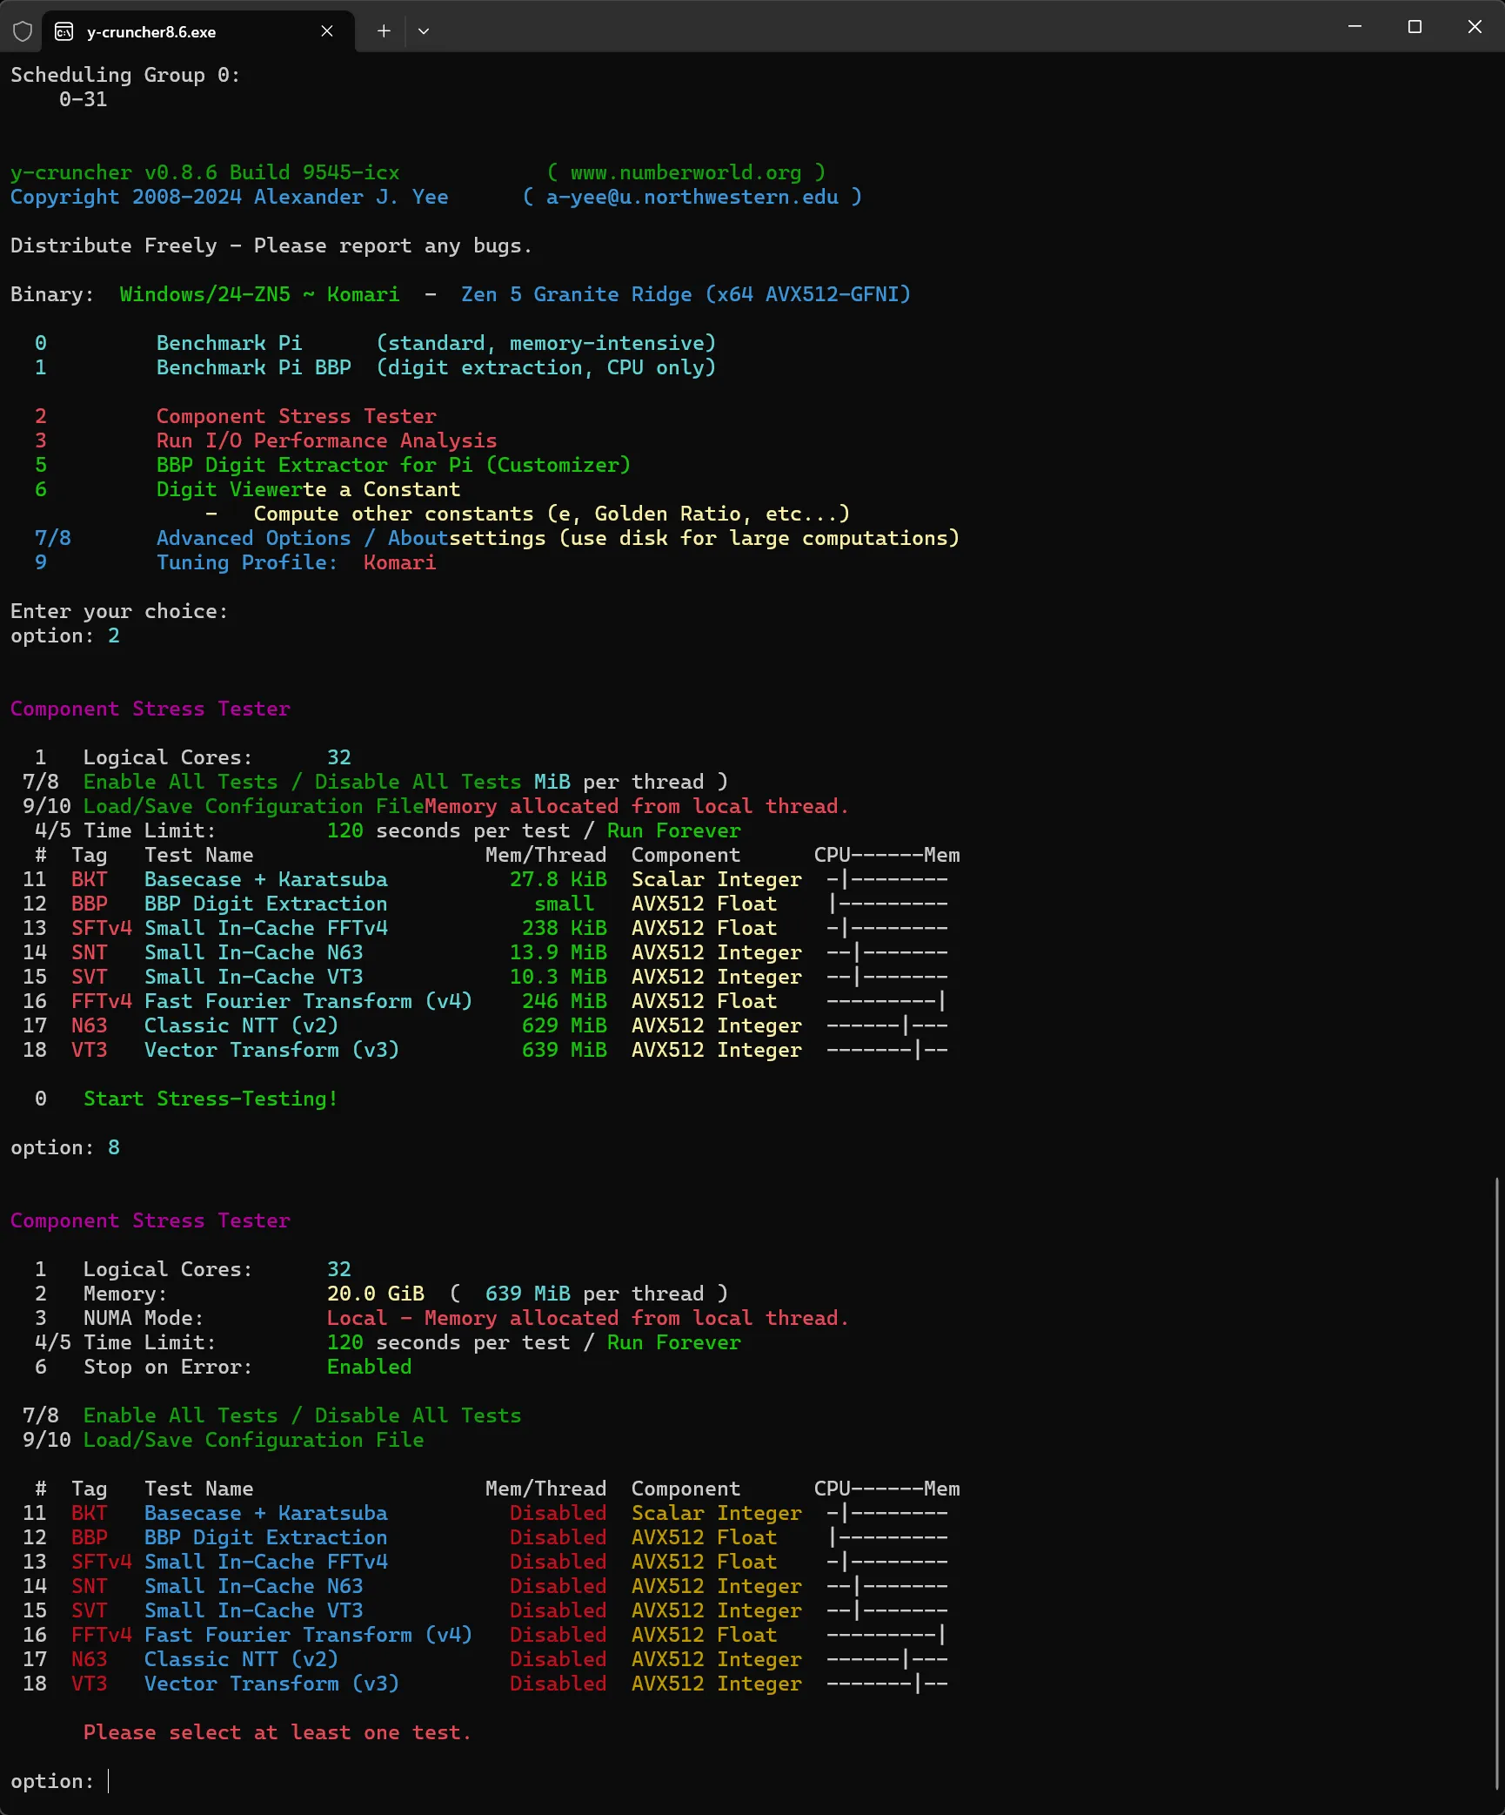Click lower 'Small In-Cache VT3' test name
This screenshot has height=1815, width=1505.
click(x=254, y=1610)
